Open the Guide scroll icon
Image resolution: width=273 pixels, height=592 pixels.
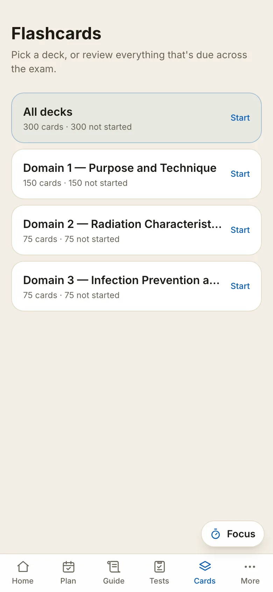point(114,566)
